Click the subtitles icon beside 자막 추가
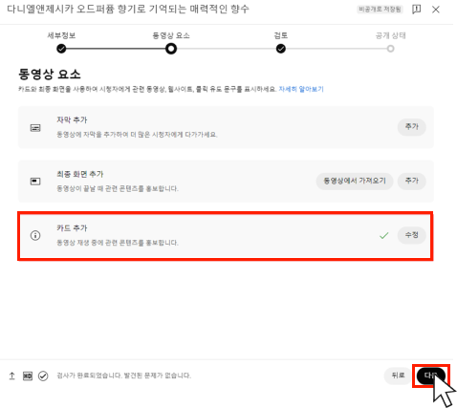Viewport: 457px width, 408px height. [x=35, y=128]
